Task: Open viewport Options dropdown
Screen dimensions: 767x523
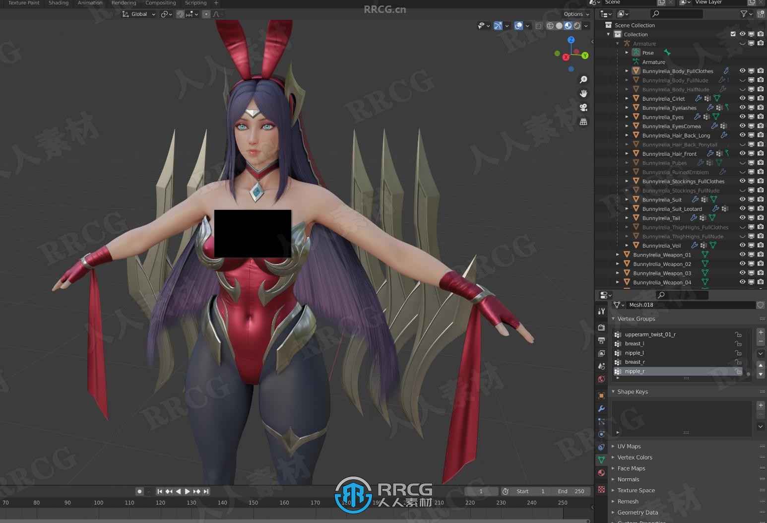Action: click(576, 14)
